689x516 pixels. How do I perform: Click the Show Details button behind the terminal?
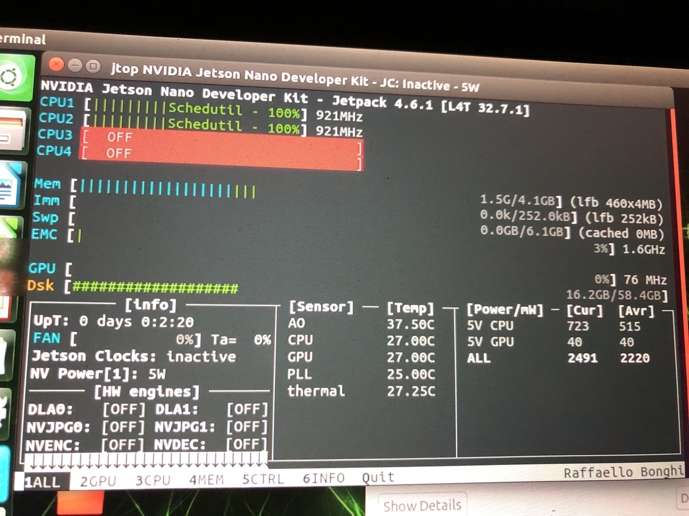pos(422,506)
